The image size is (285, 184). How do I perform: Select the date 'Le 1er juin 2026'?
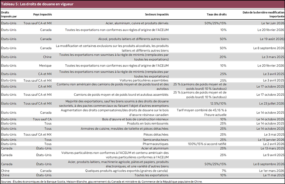pyautogui.click(x=273, y=23)
